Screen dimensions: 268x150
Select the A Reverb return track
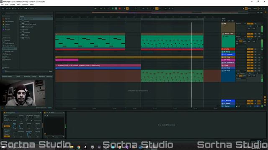228,101
